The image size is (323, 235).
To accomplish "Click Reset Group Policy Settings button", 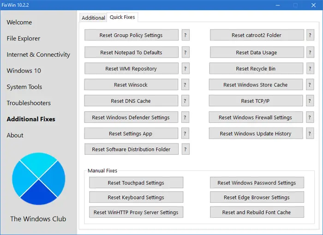I will (x=132, y=35).
